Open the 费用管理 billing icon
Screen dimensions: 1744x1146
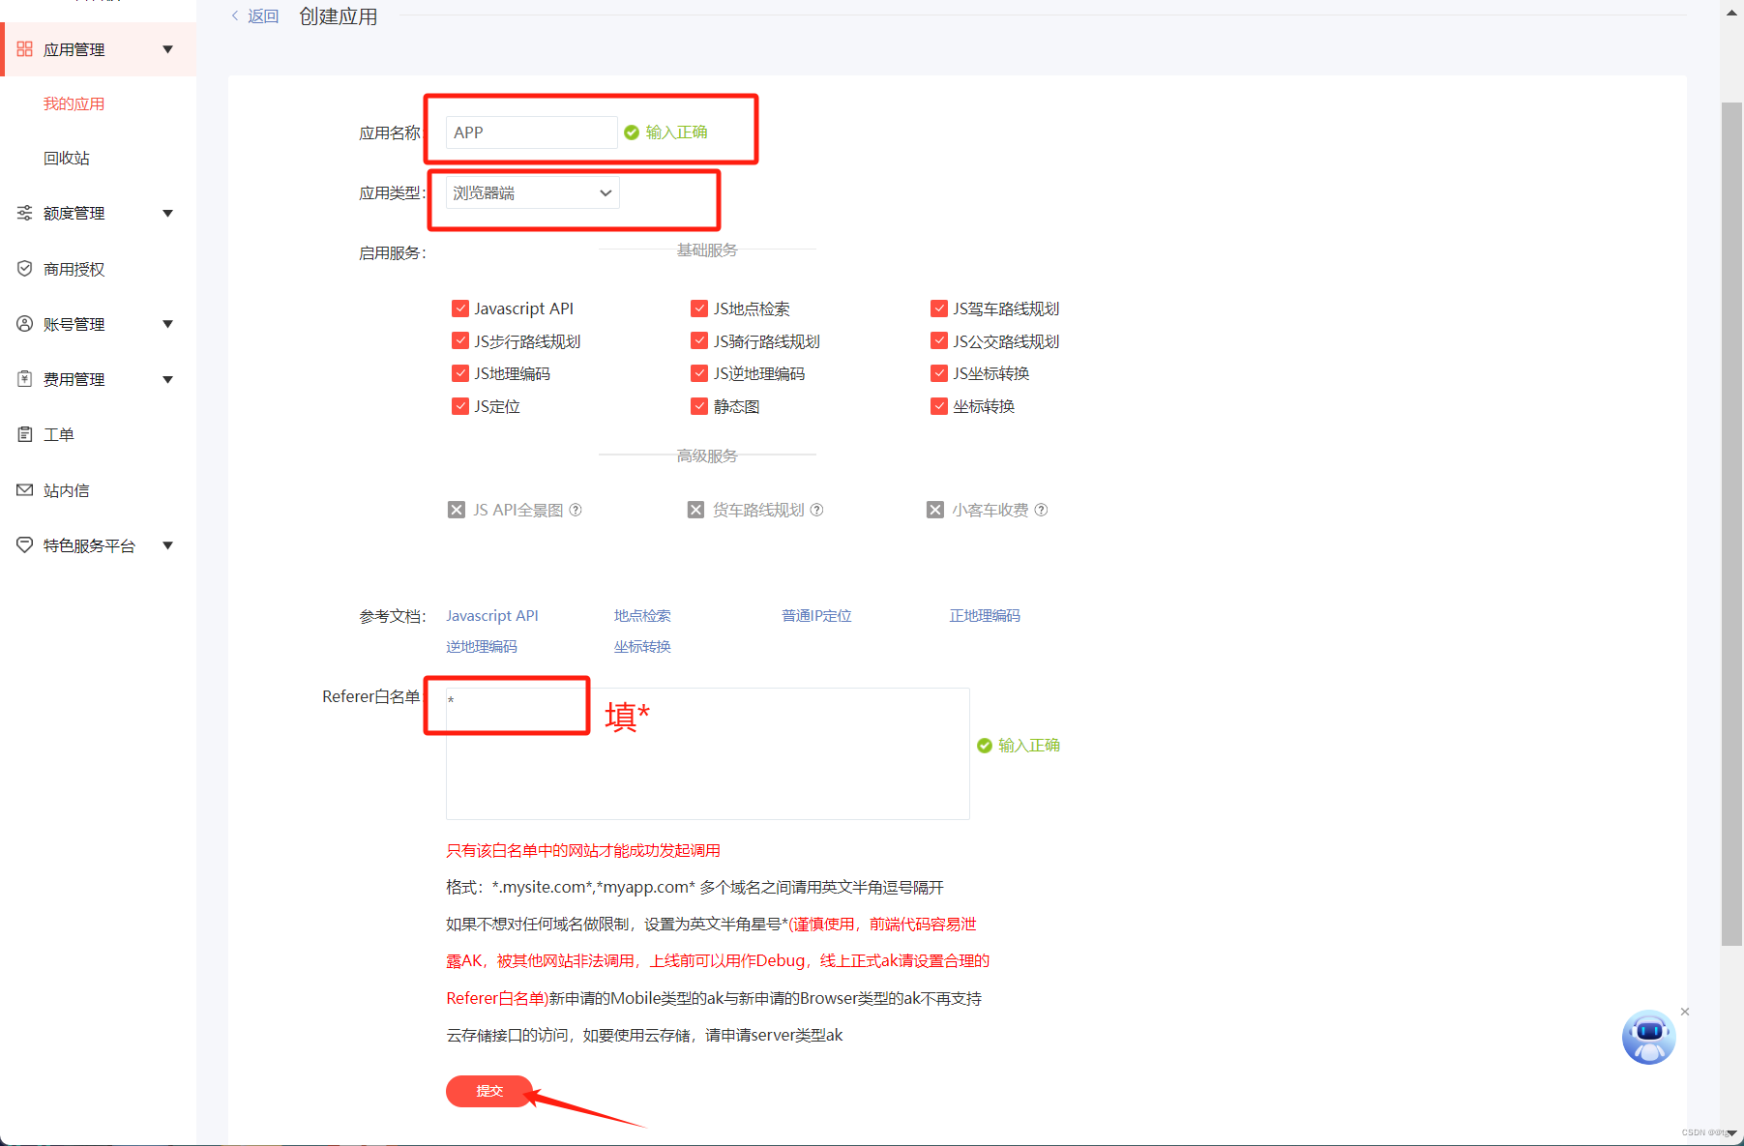[24, 378]
